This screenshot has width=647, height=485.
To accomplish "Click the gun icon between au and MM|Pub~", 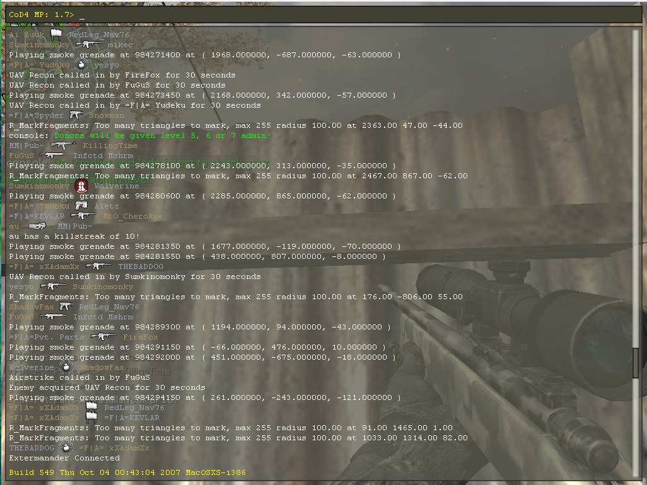I will (37, 226).
